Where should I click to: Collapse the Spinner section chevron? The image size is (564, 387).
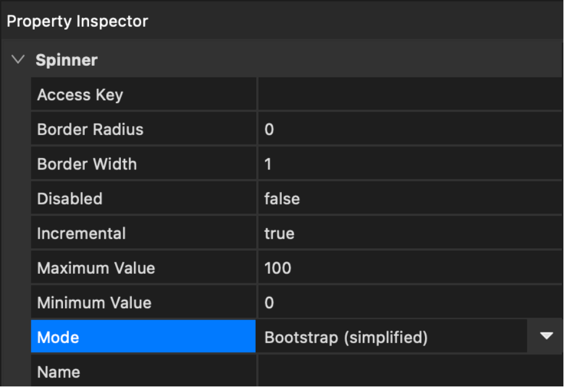click(18, 60)
